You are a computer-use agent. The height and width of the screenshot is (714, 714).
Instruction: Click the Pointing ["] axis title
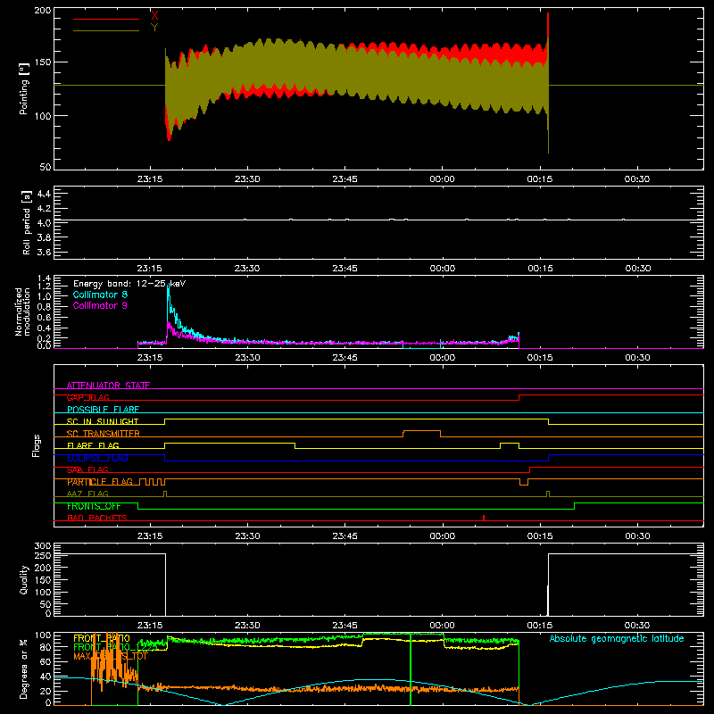[x=24, y=88]
